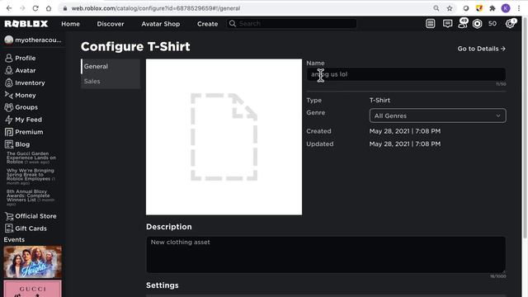Click the Premium sidebar icon
The height and width of the screenshot is (297, 528).
coord(9,132)
